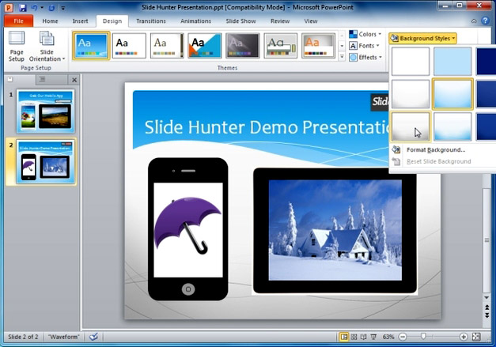Switch to the Slides thumbnail pane tab
496x347 pixels.
10,79
